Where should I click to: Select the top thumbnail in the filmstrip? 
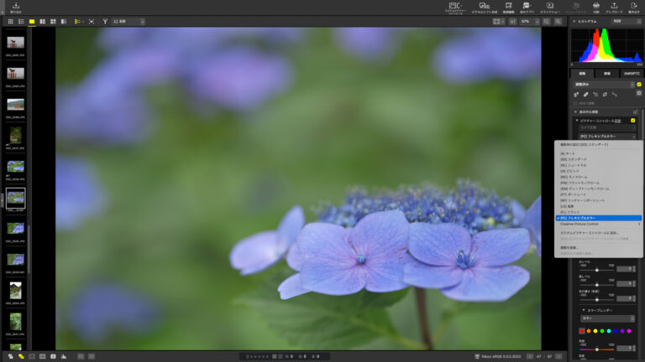[15, 42]
